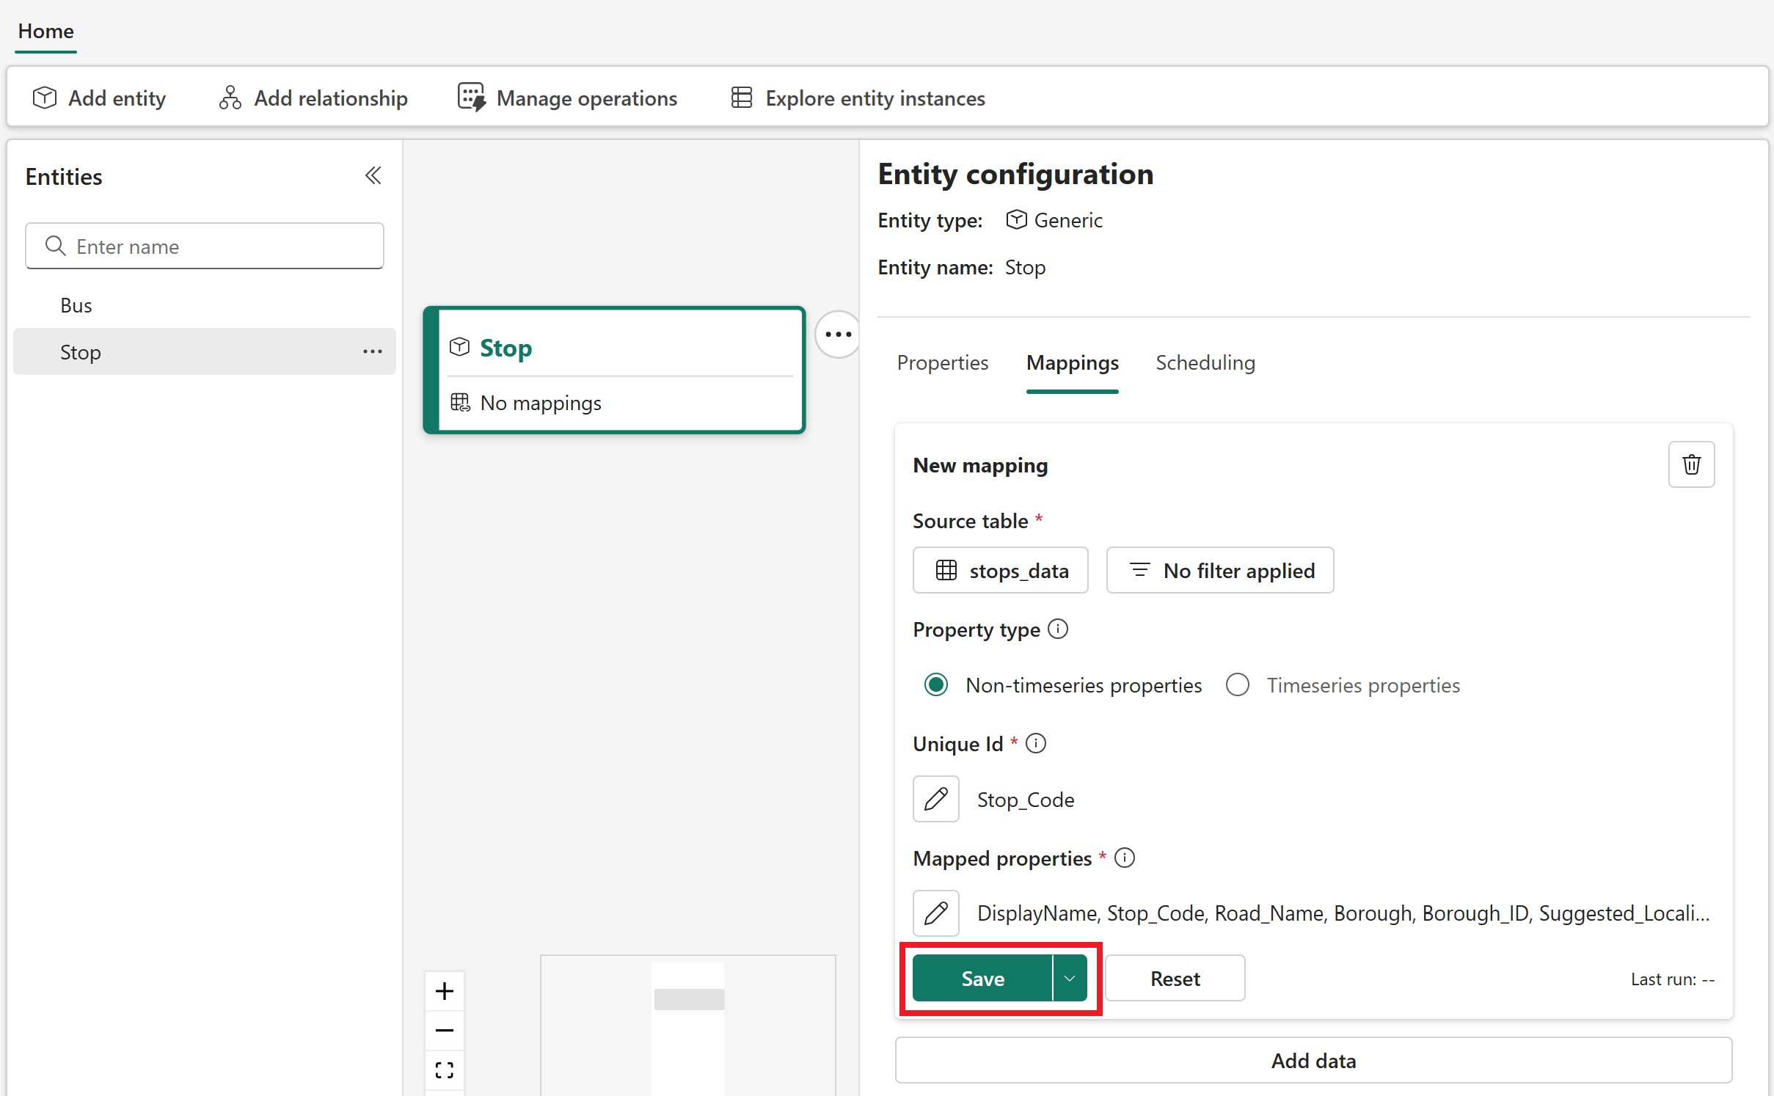Open Manage operations

[567, 98]
